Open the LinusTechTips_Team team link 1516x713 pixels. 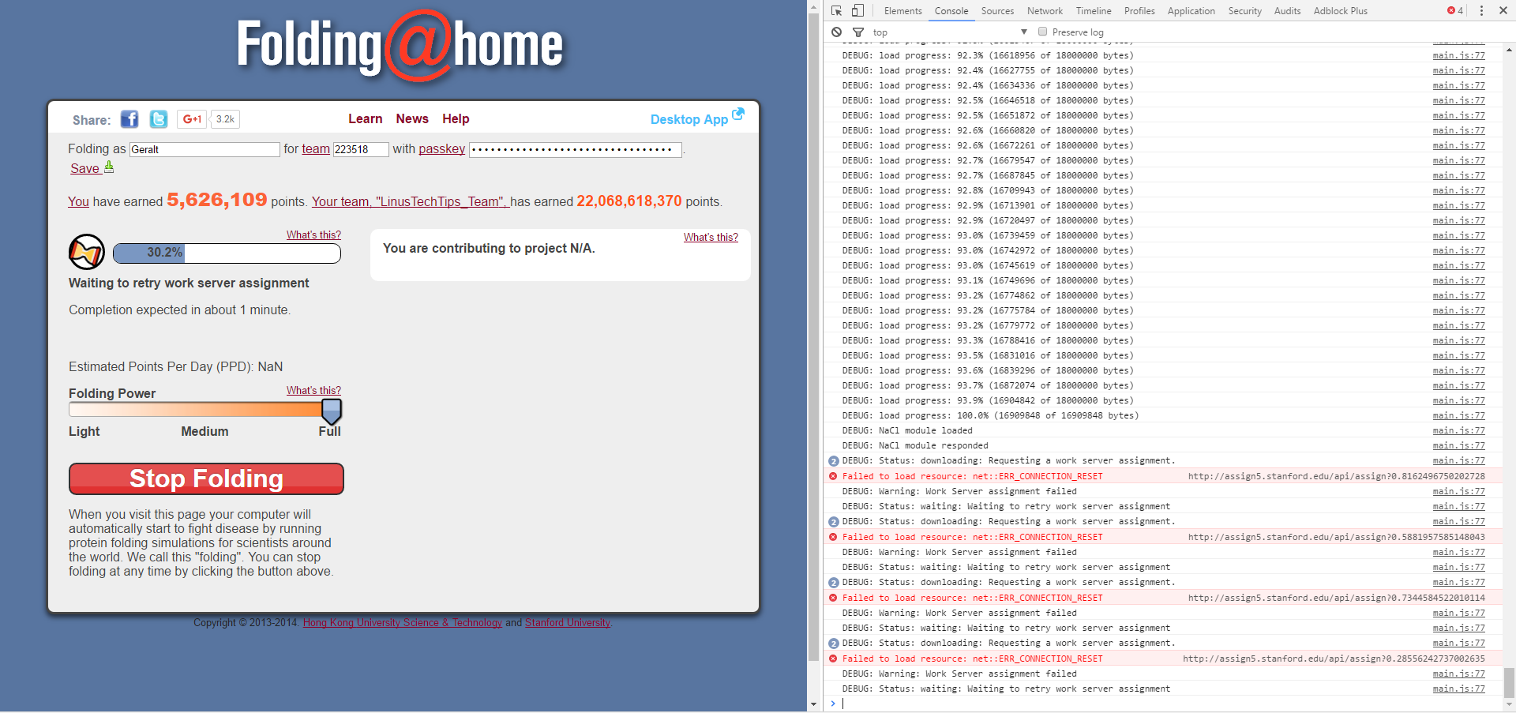click(x=409, y=202)
